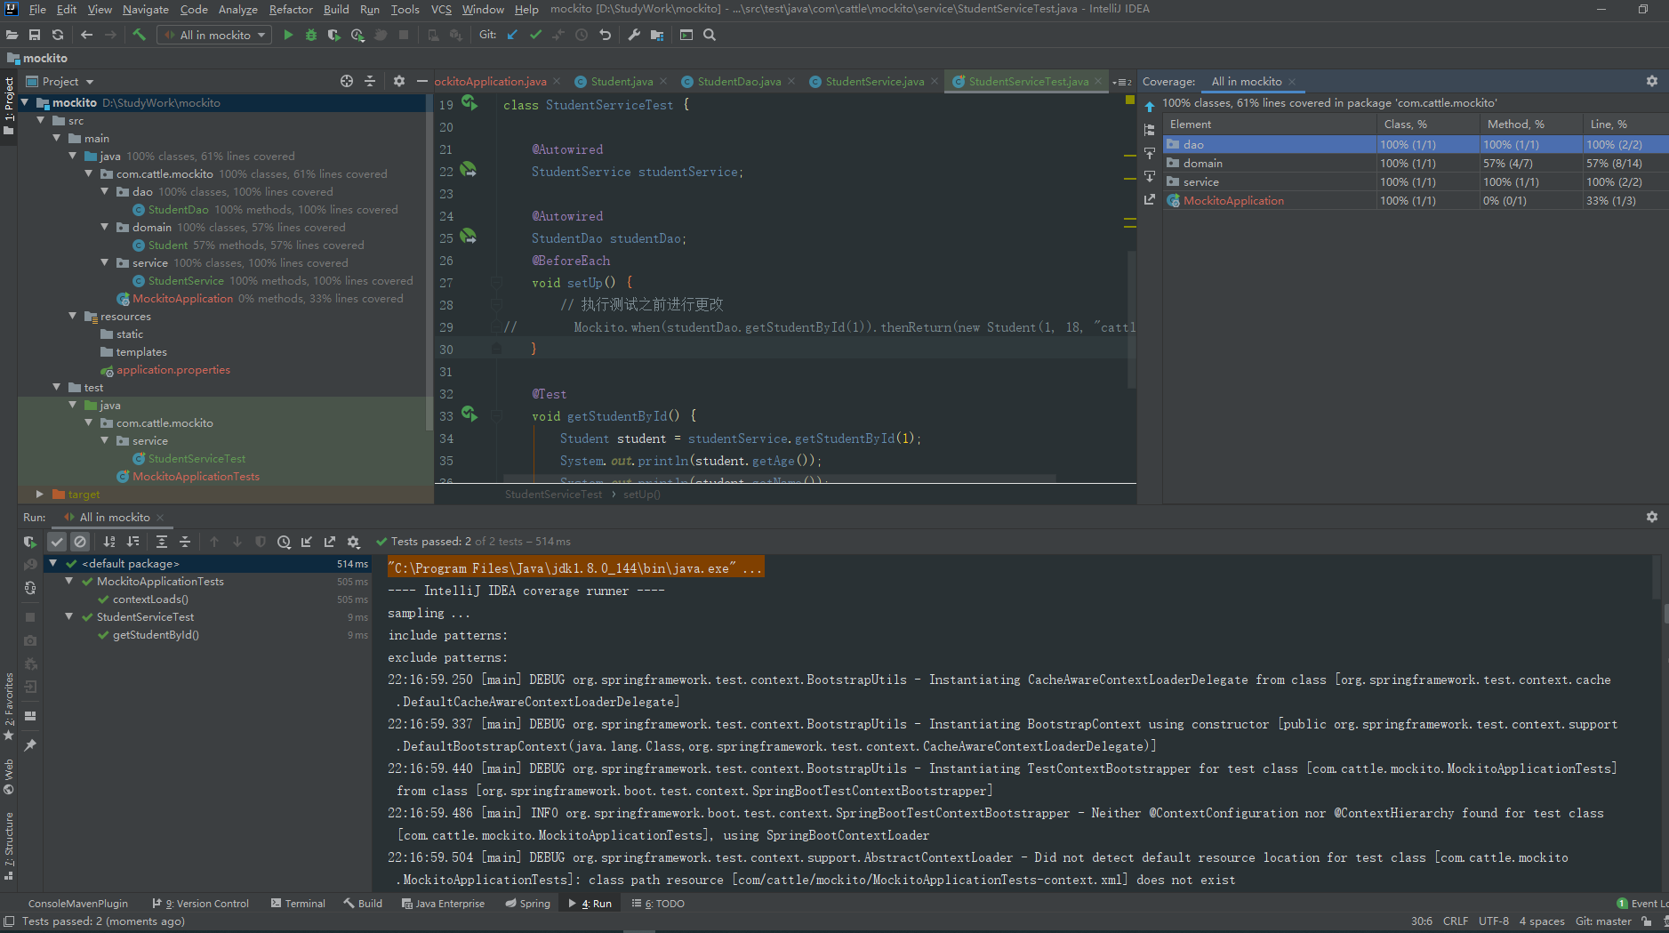Image resolution: width=1669 pixels, height=933 pixels.
Task: Click the 'domain' row in Coverage table
Action: point(1416,163)
